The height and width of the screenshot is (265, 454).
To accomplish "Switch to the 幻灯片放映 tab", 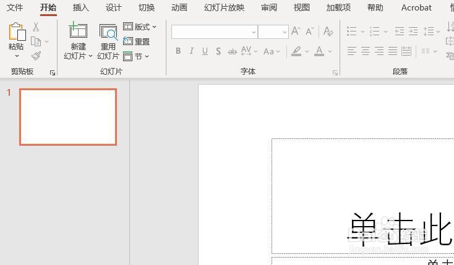I will point(224,7).
